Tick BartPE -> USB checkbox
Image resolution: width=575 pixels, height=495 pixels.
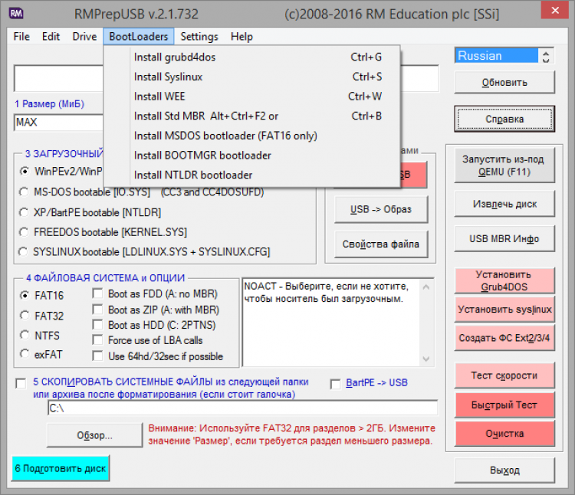[335, 384]
